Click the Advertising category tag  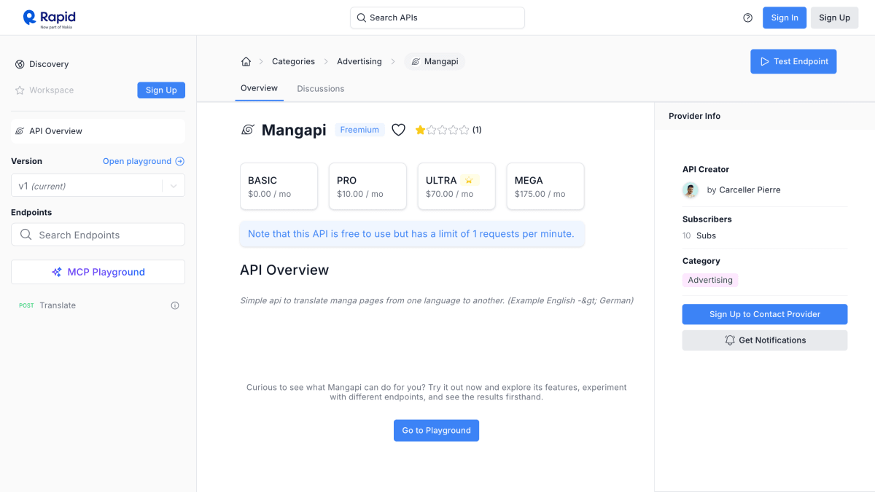[x=710, y=280]
